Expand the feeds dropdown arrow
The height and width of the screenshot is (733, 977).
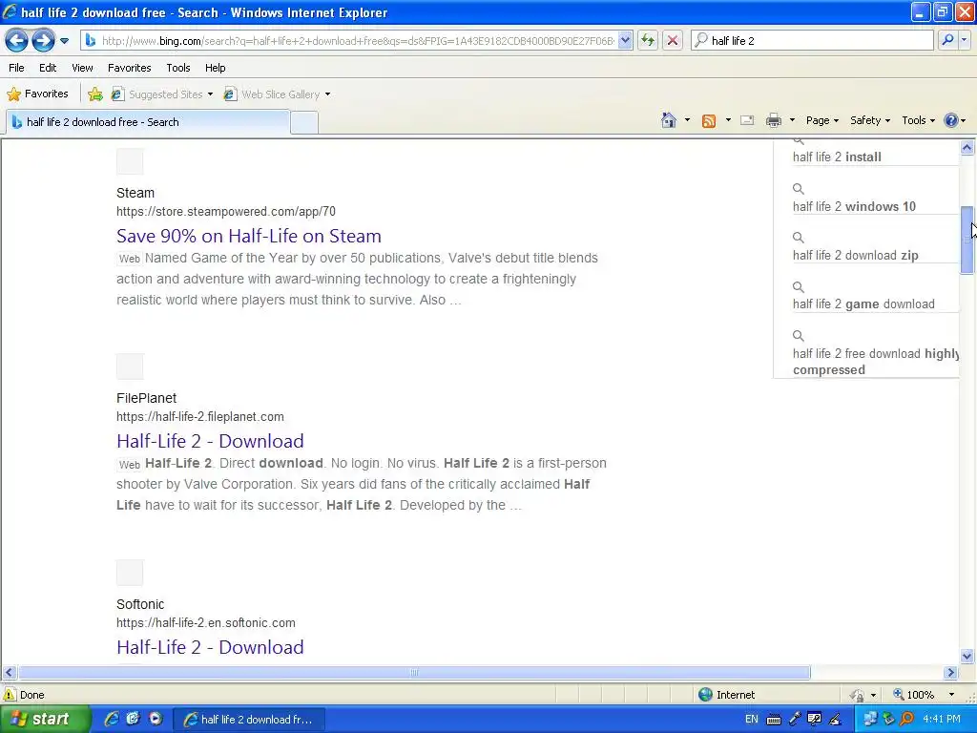point(728,120)
